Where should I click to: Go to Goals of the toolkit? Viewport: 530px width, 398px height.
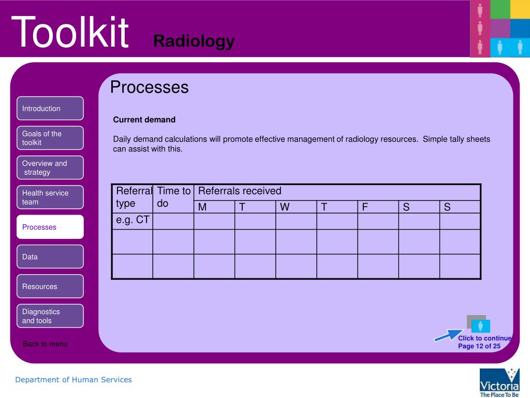pos(50,138)
